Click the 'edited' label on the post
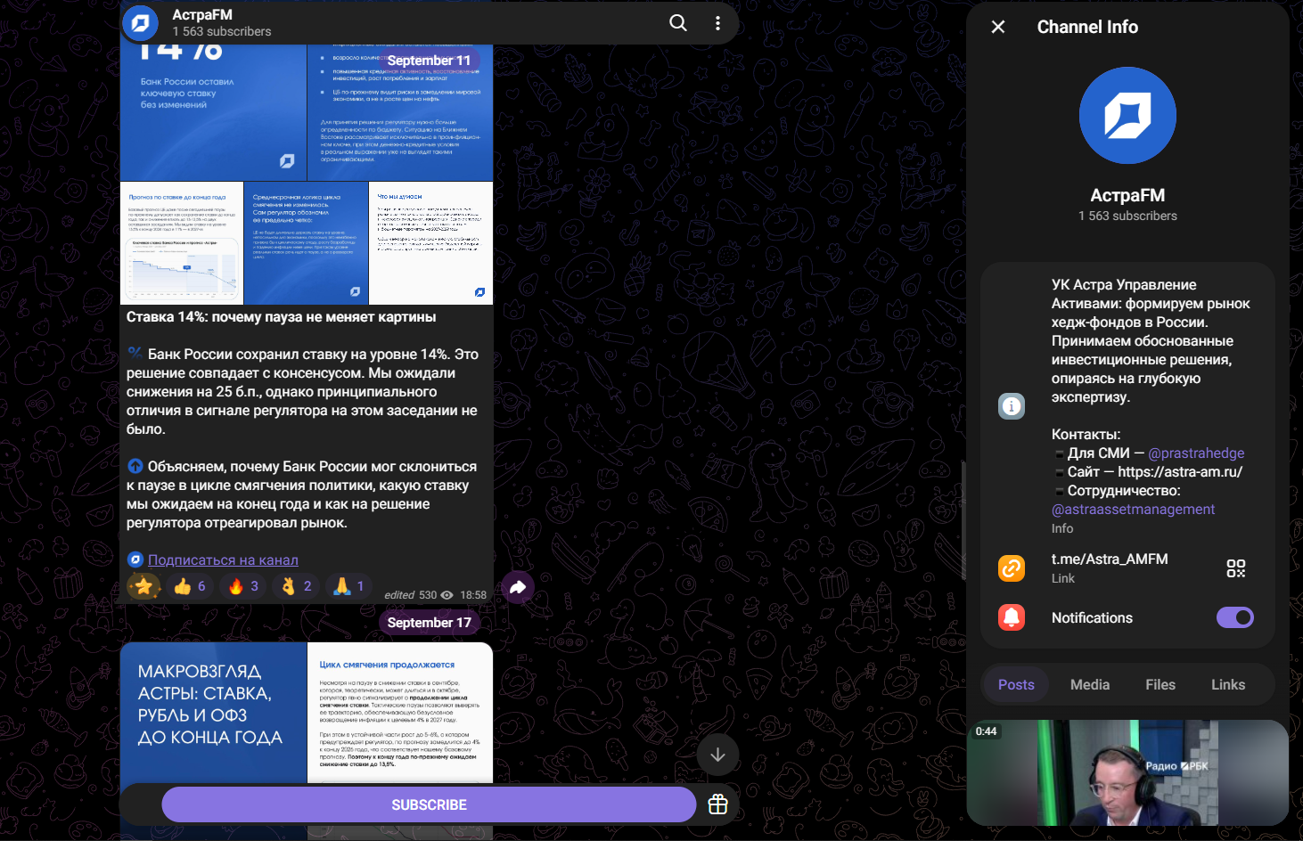The height and width of the screenshot is (841, 1303). tap(399, 595)
